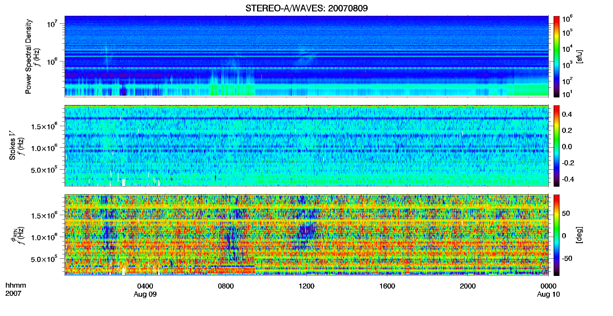Click the 0800 time tick label
This screenshot has width=613, height=316.
pos(226,286)
